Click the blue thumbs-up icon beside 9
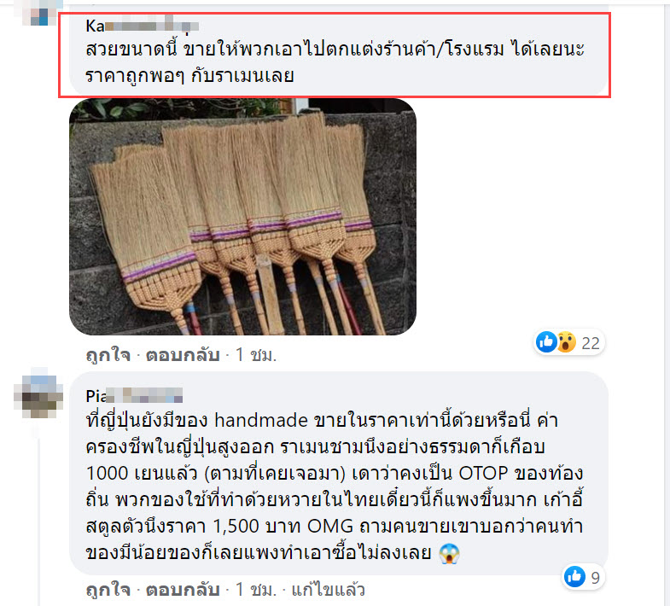The height and width of the screenshot is (606, 670). [x=574, y=576]
